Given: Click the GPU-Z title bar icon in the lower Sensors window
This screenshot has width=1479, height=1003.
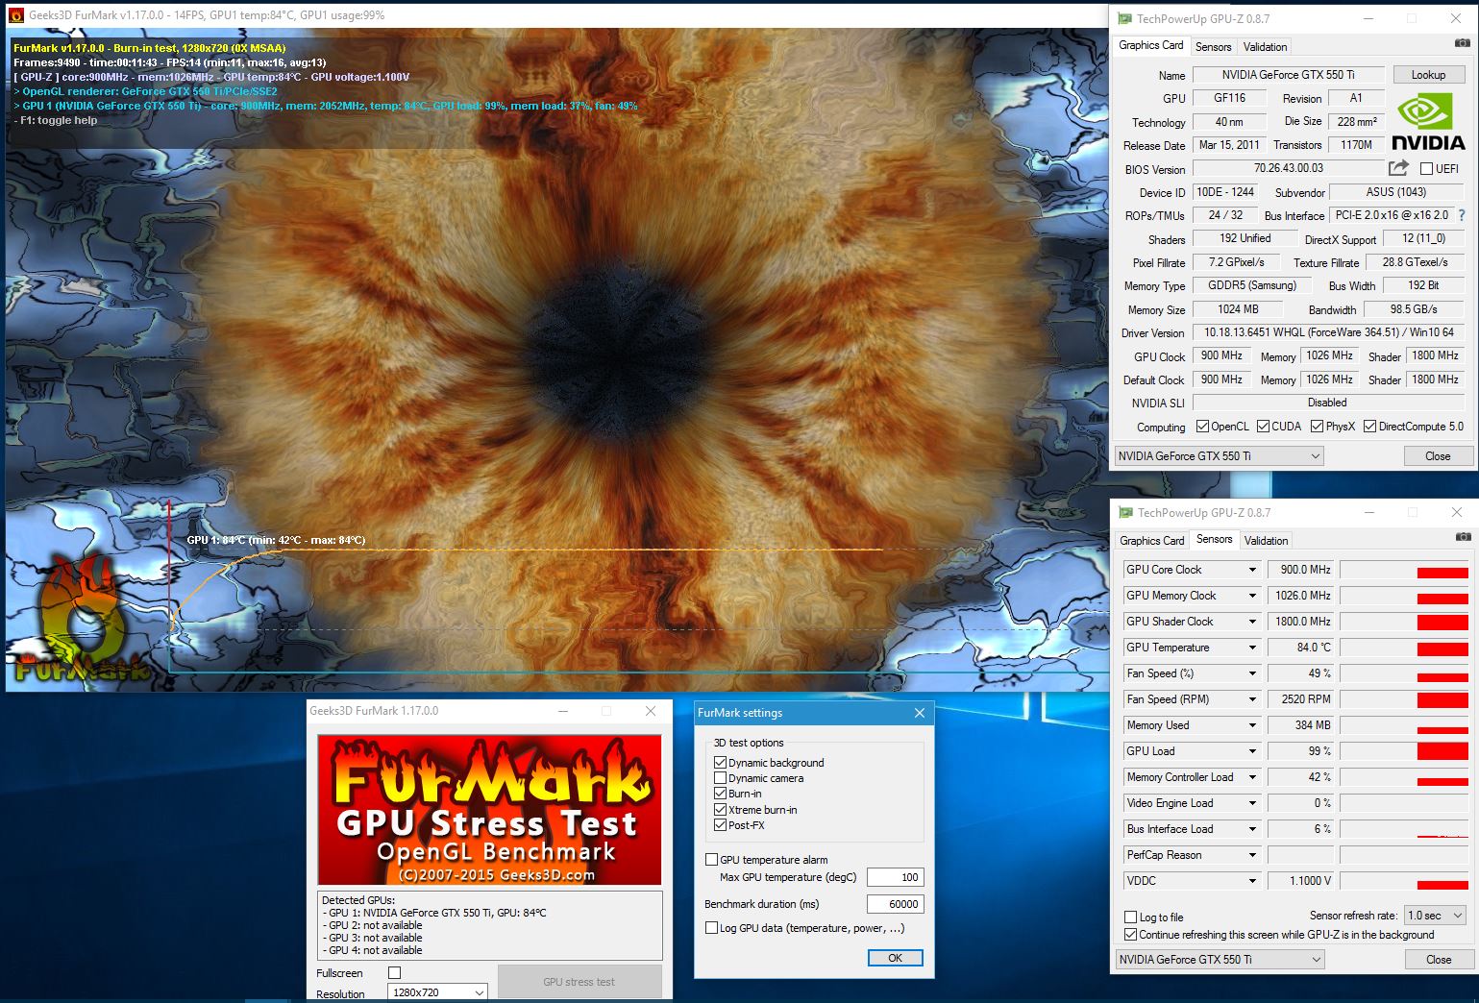Looking at the screenshot, I should pos(1125,513).
